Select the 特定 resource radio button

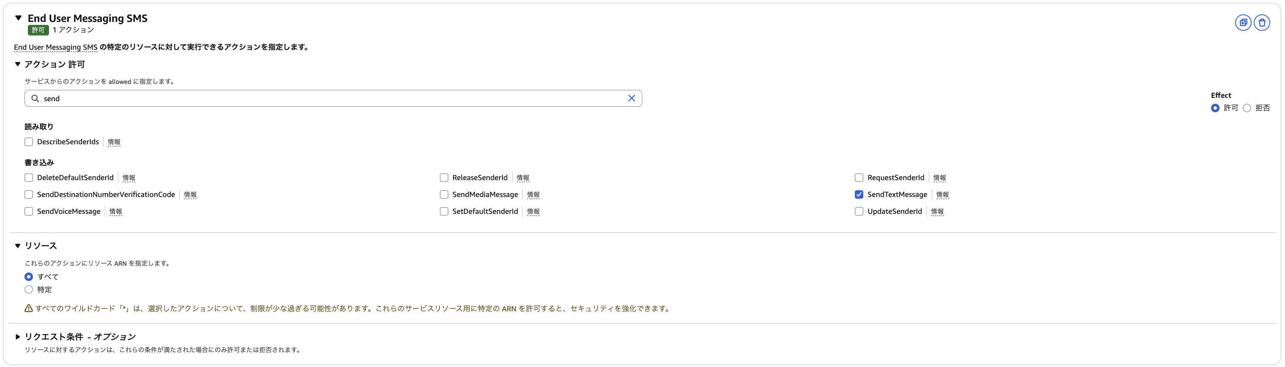(x=28, y=290)
